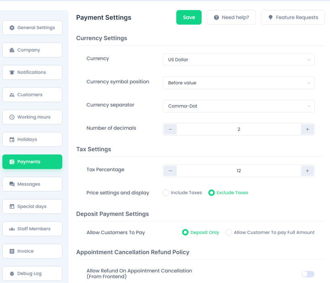Viewport: 330px width, 283px height.
Task: Click the chat bubbles icon beside Messages
Action: 12,184
